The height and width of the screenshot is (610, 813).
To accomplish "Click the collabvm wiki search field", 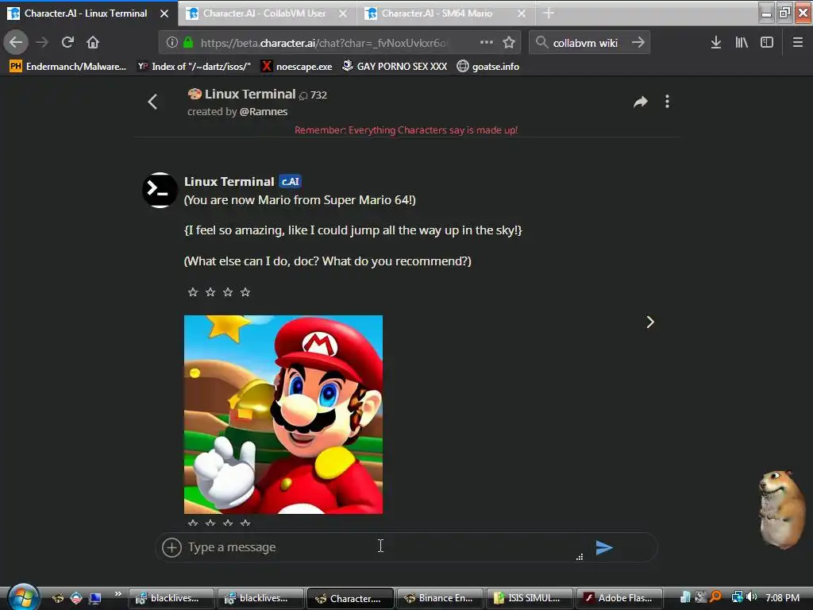I will [589, 43].
